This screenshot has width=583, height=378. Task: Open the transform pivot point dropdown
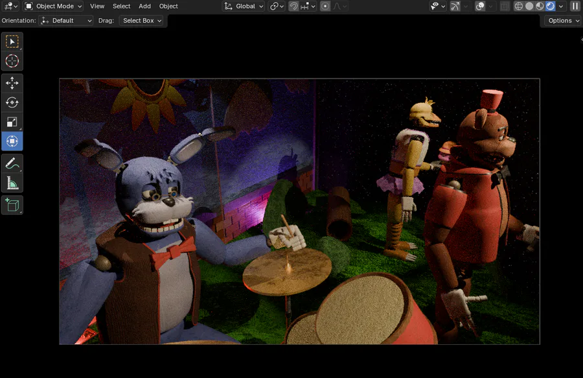tap(277, 6)
